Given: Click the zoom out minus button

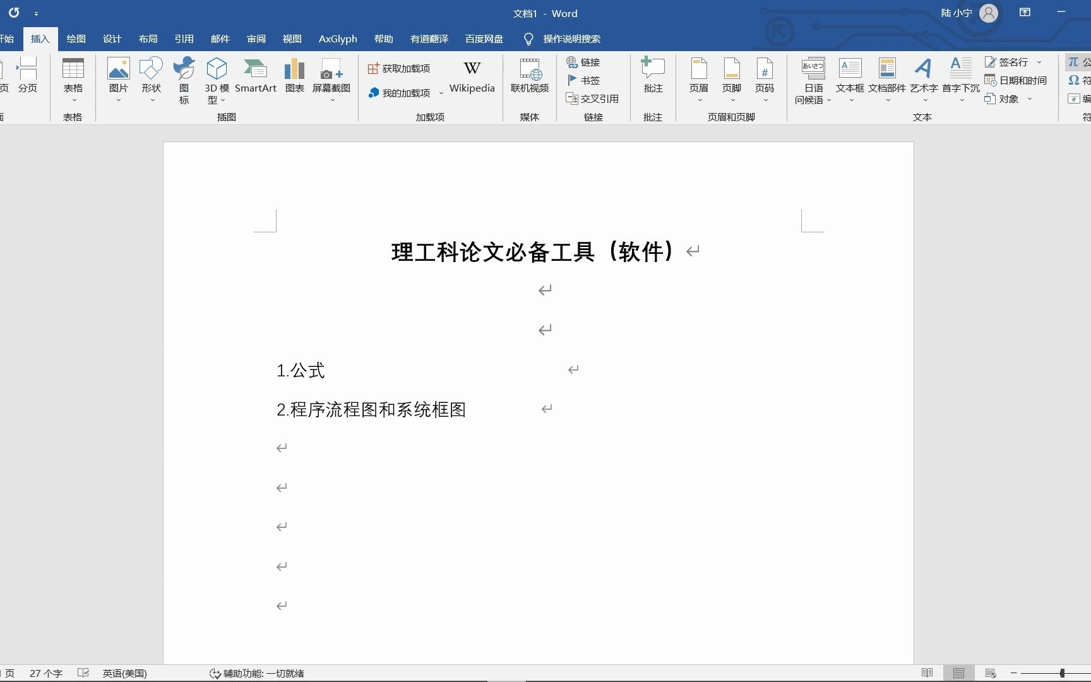Looking at the screenshot, I should coord(1013,673).
